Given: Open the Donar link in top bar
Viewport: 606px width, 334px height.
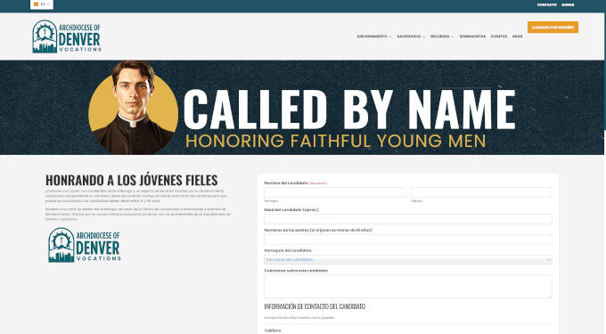Looking at the screenshot, I should point(568,5).
